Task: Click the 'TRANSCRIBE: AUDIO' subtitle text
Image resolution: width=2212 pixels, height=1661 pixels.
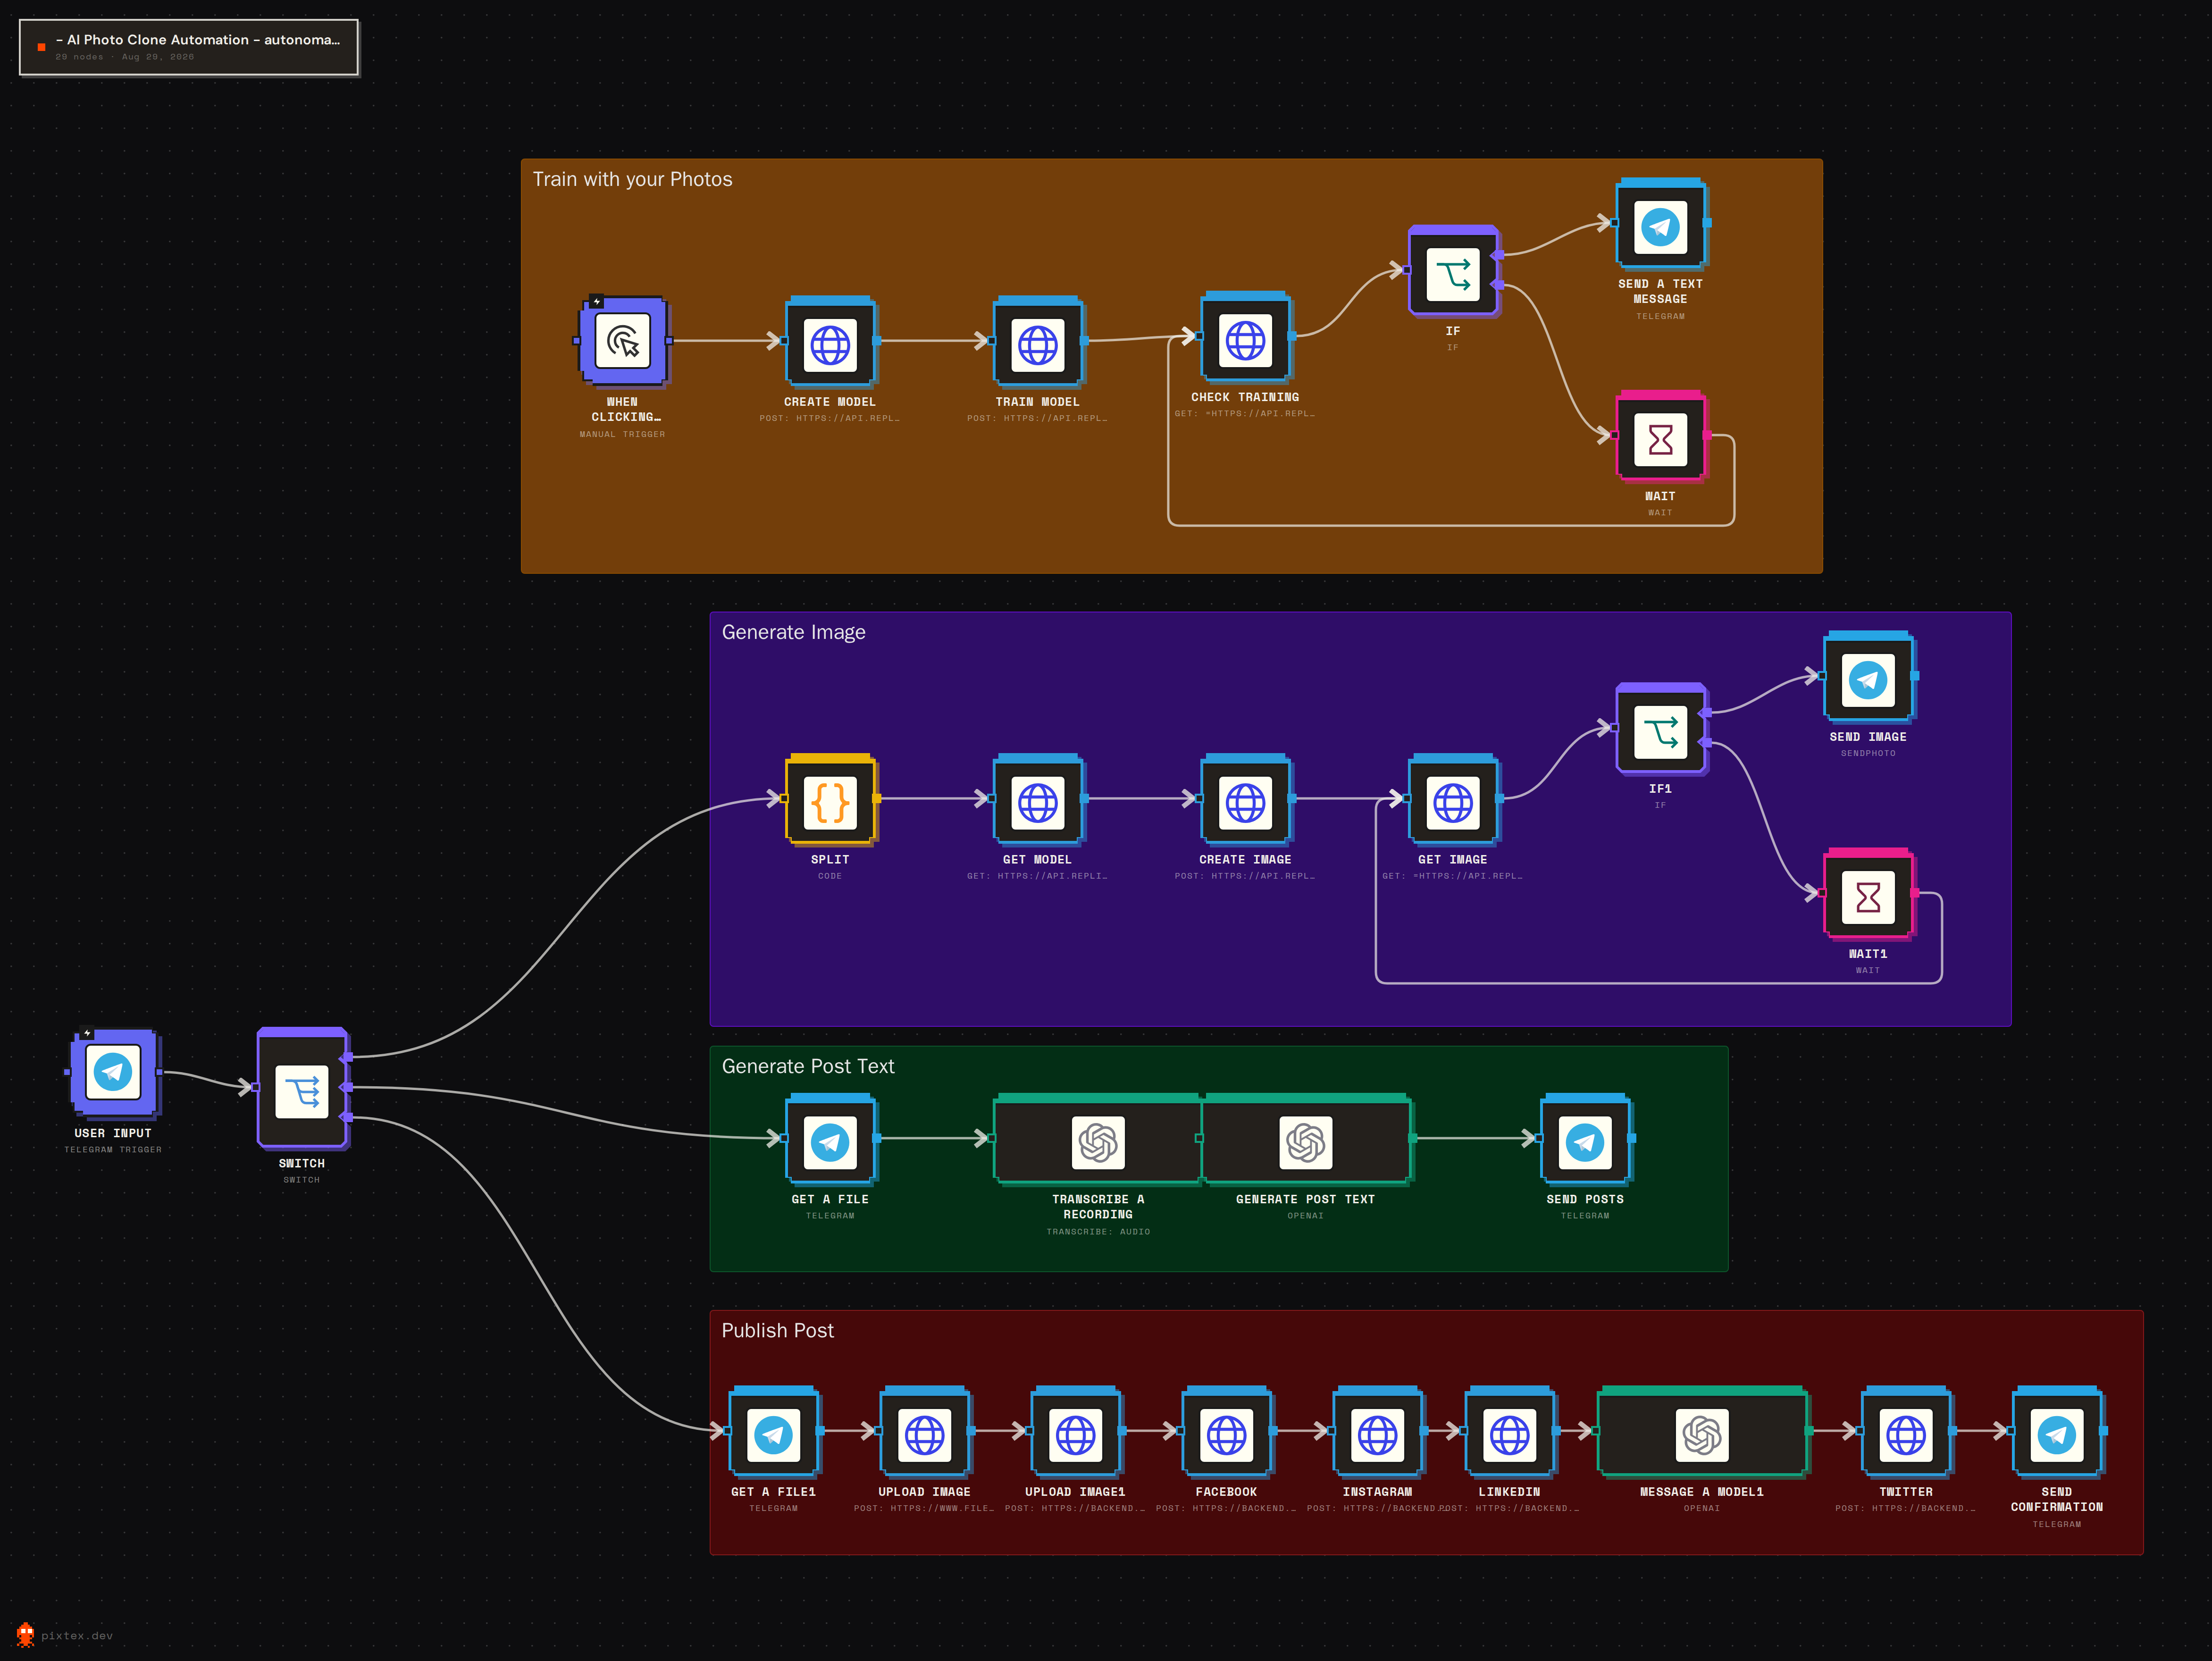Action: (x=1098, y=1231)
